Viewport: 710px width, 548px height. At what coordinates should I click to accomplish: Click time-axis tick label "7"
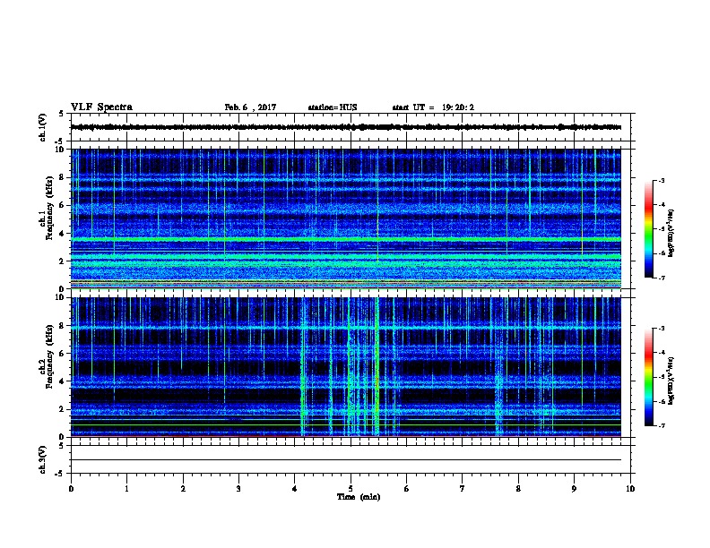463,489
